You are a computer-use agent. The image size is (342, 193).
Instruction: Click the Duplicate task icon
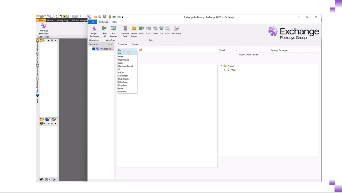(176, 28)
